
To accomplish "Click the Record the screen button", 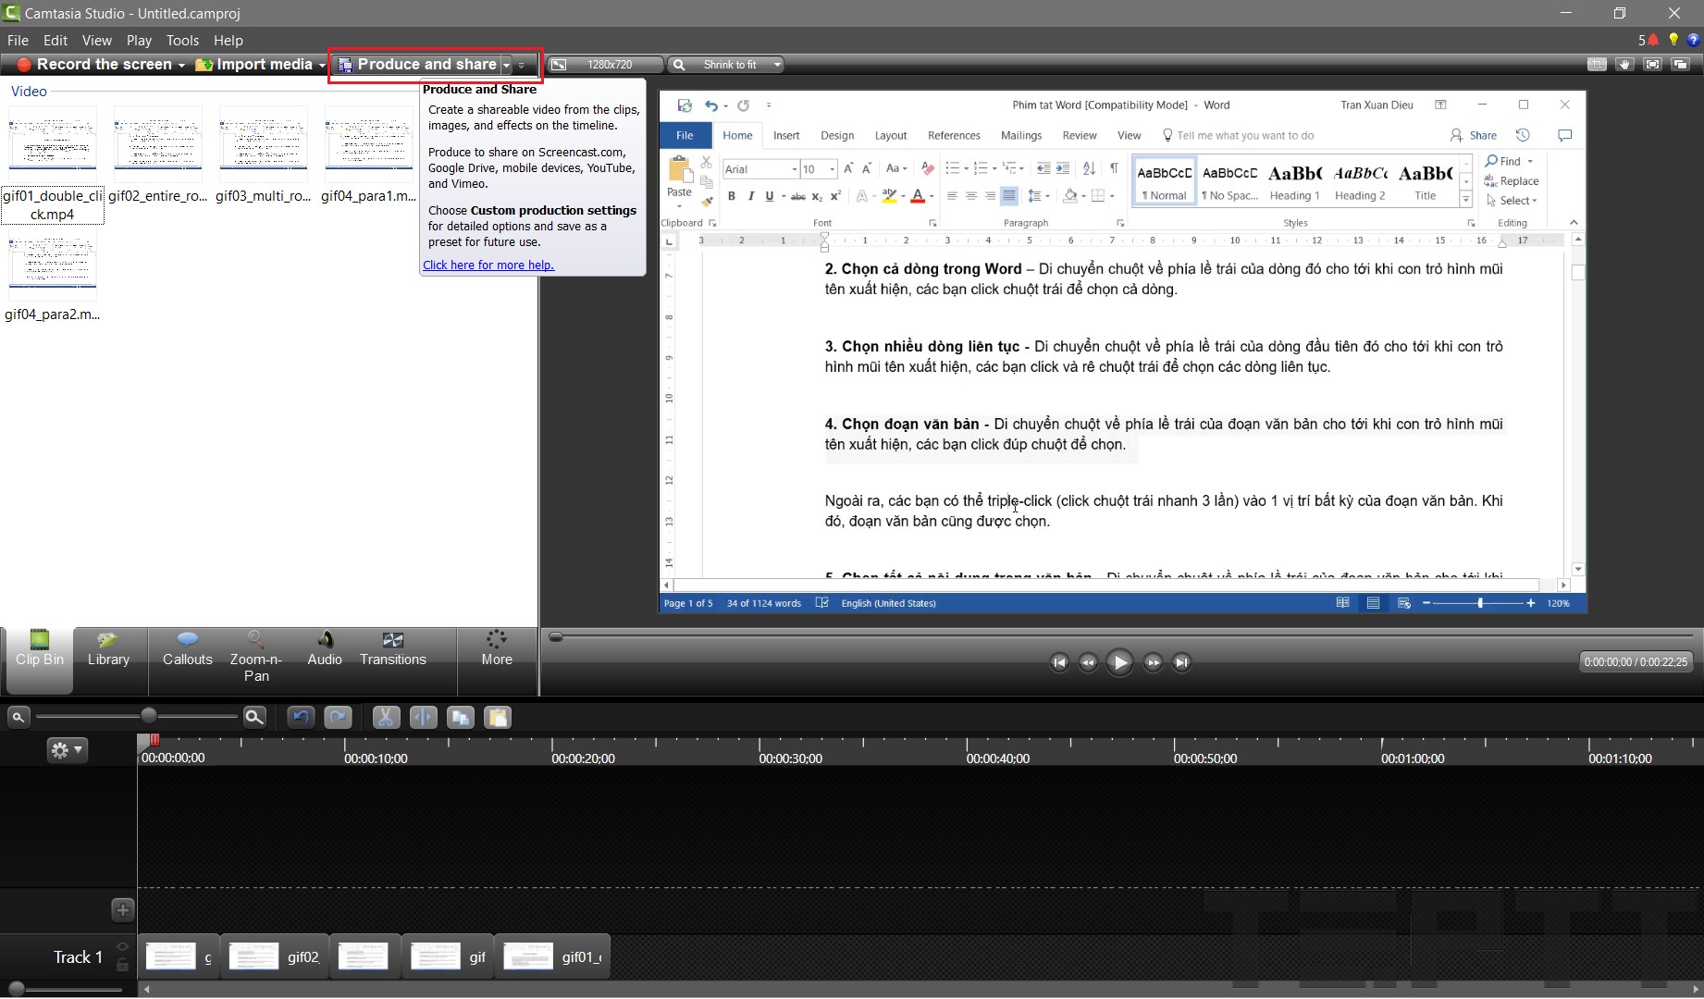I will 93,64.
